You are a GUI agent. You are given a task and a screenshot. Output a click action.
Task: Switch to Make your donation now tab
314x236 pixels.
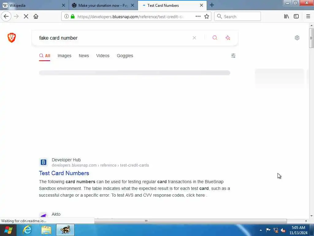[103, 6]
